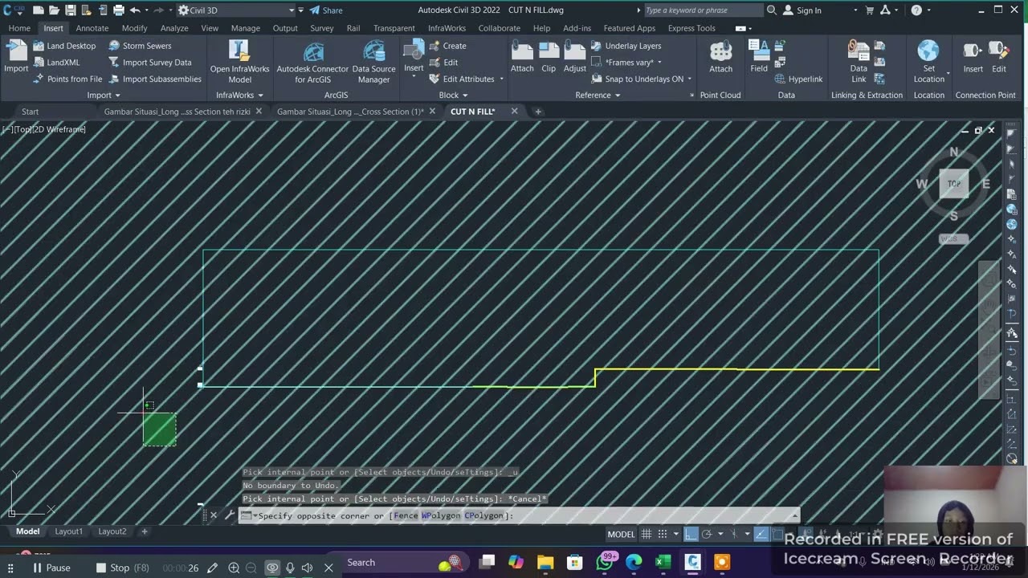This screenshot has height=578, width=1028.
Task: Click Sign In
Action: click(802, 10)
